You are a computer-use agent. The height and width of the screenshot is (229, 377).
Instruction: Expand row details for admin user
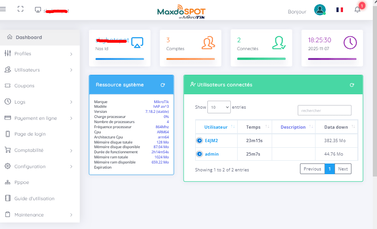point(199,154)
